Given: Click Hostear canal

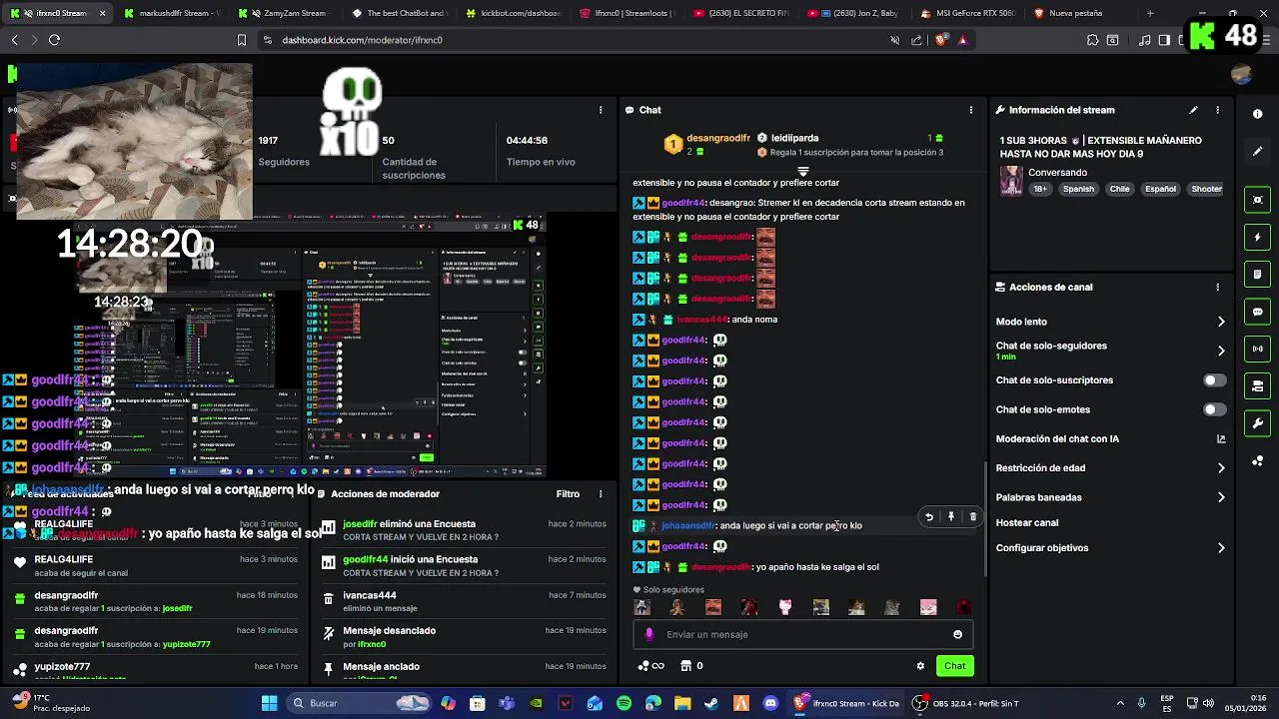Looking at the screenshot, I should tap(1027, 522).
